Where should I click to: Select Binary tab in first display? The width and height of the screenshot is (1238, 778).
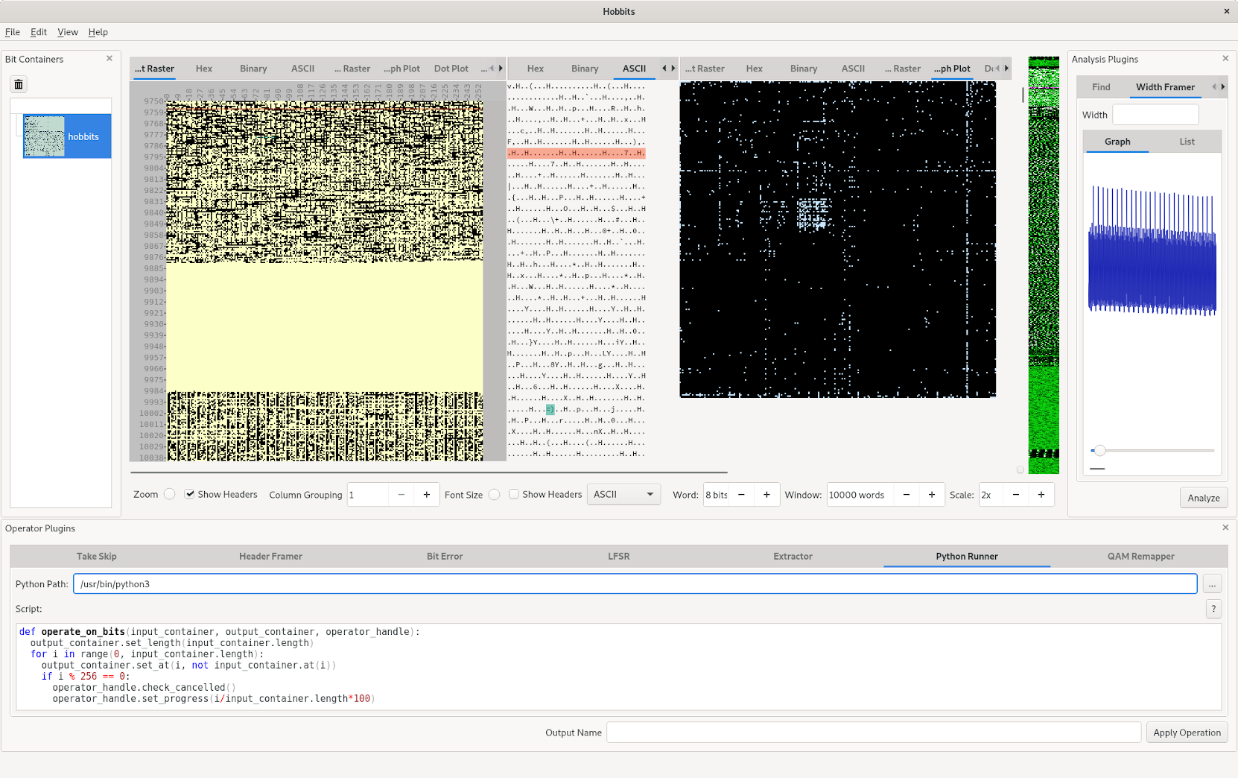coord(253,69)
